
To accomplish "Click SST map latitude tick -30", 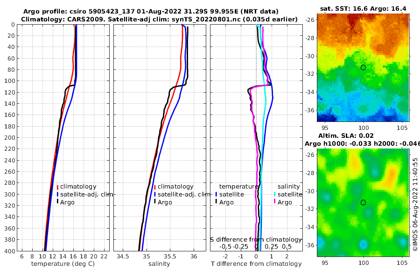I will 310,56.
